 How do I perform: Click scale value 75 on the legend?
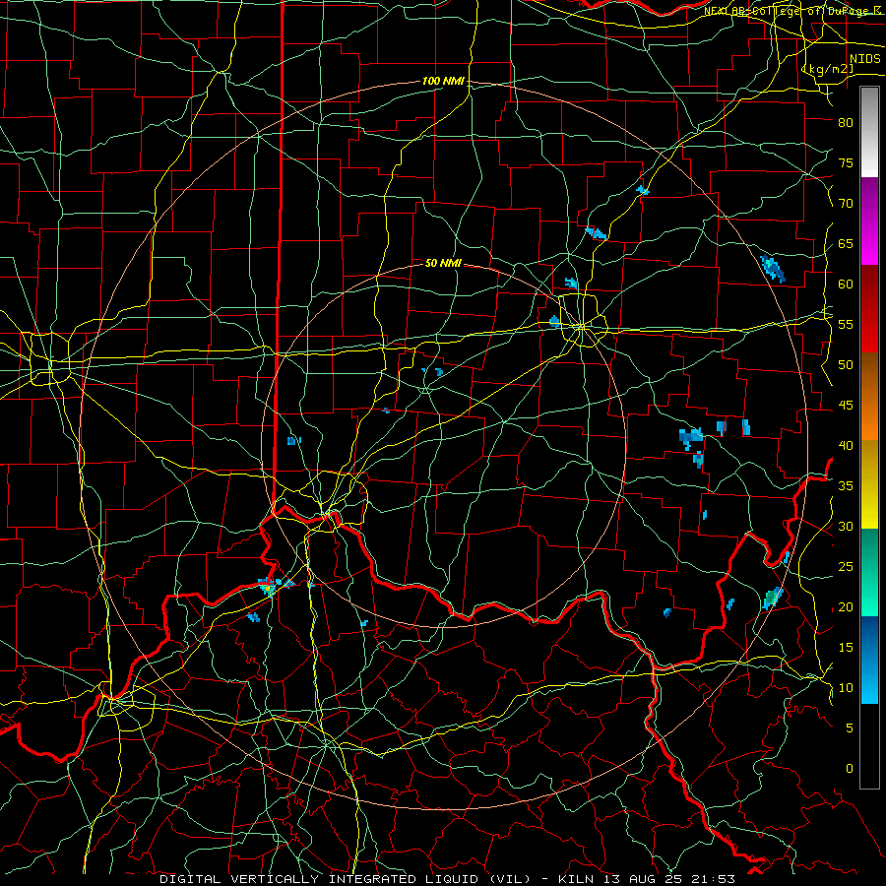coord(846,163)
